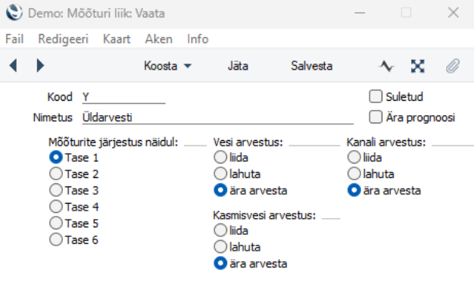The width and height of the screenshot is (474, 281).
Task: Choose liida under Kanali arvestus
Action: point(354,158)
